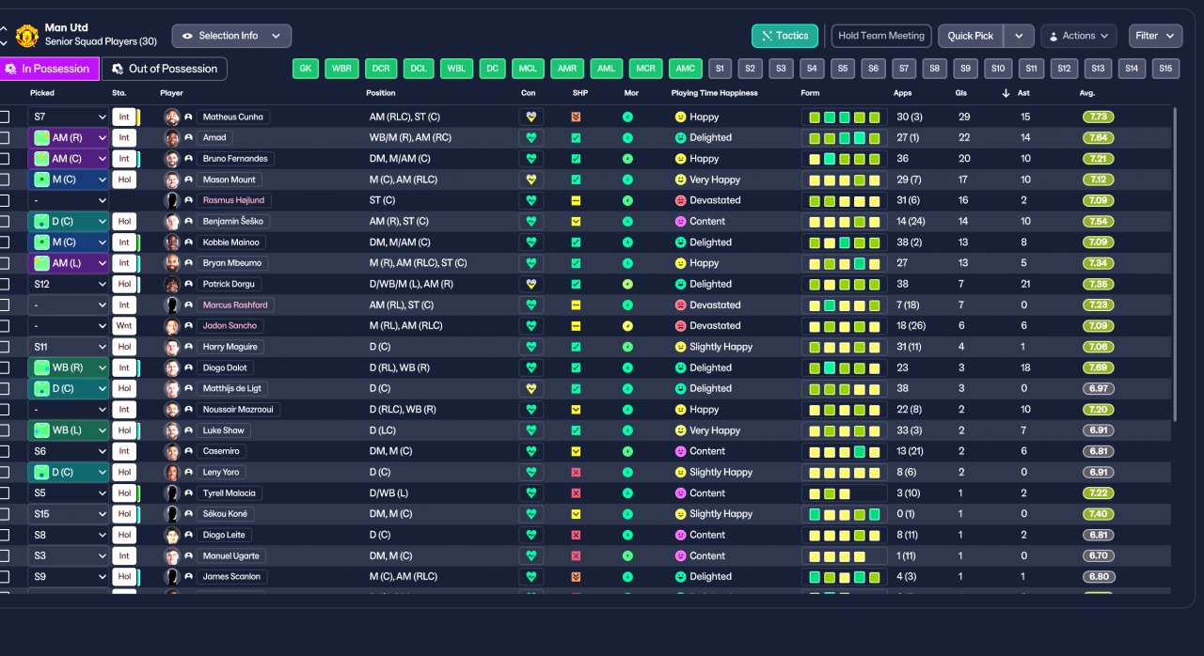The width and height of the screenshot is (1204, 656).
Task: Click the Tactics button
Action: 784,36
